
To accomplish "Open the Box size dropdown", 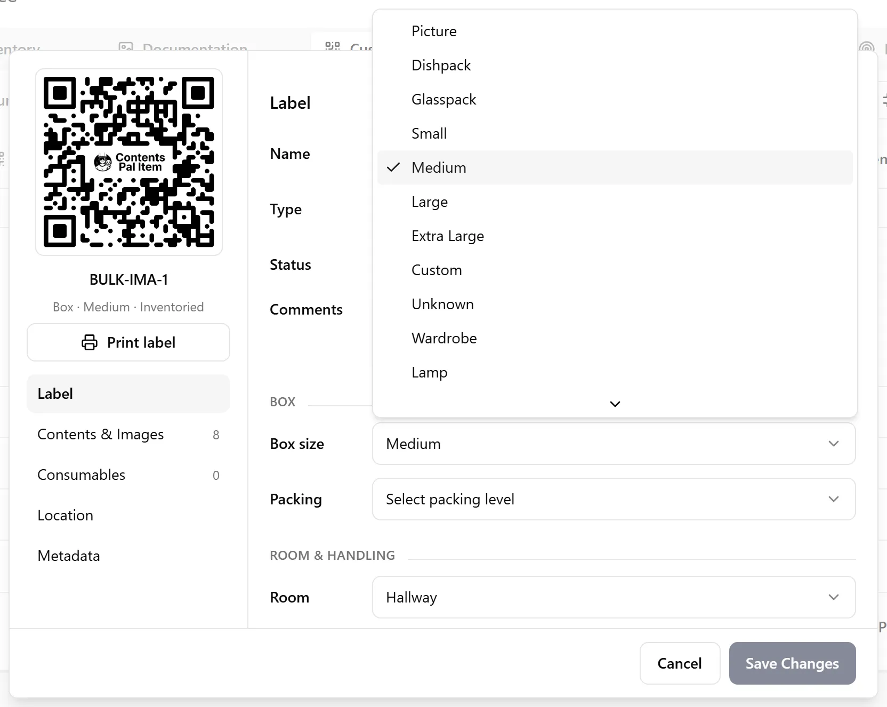I will tap(614, 444).
